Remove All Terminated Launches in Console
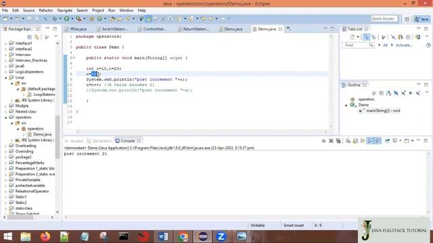The image size is (433, 243). [338, 141]
